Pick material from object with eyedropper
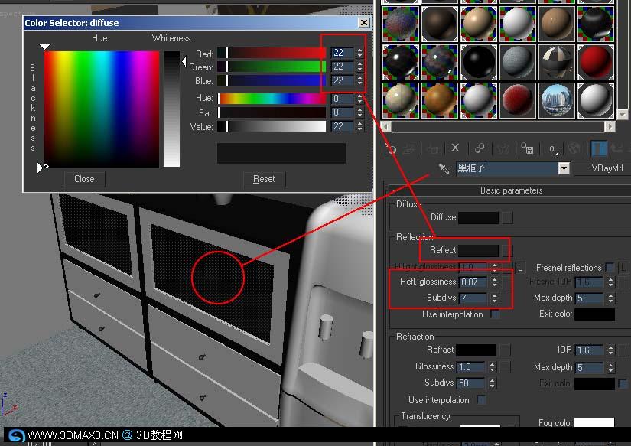The height and width of the screenshot is (446, 631). pyautogui.click(x=444, y=168)
